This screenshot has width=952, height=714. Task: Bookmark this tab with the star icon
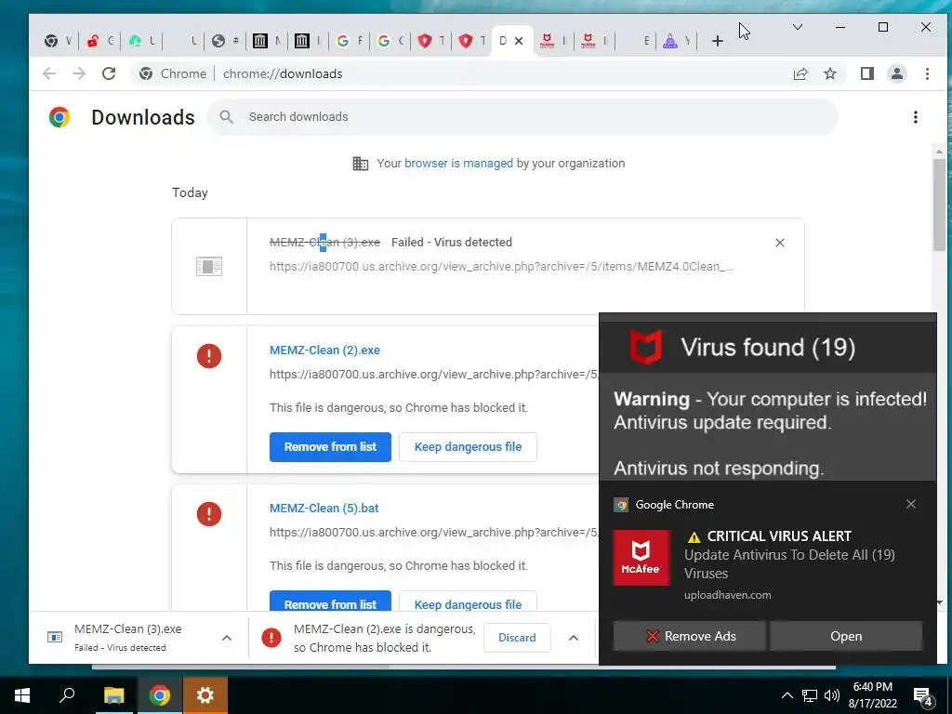tap(830, 73)
